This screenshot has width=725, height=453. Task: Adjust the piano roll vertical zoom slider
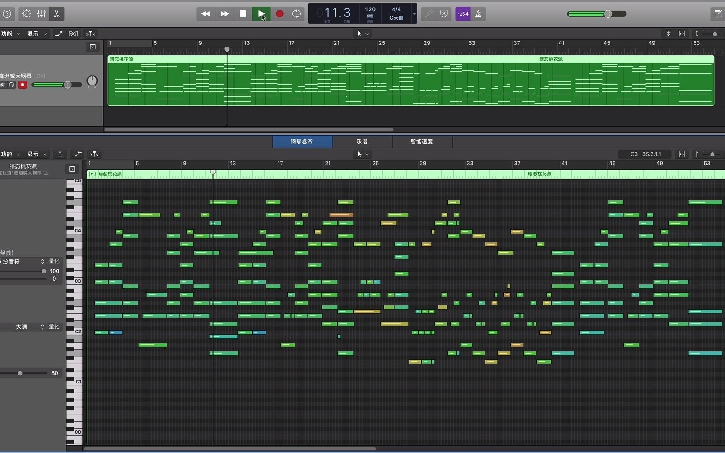point(712,154)
